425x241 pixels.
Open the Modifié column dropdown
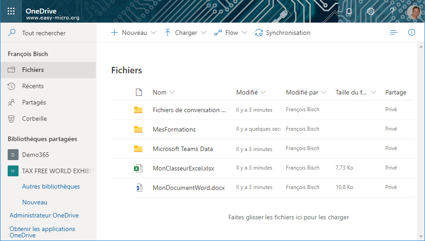pyautogui.click(x=263, y=93)
